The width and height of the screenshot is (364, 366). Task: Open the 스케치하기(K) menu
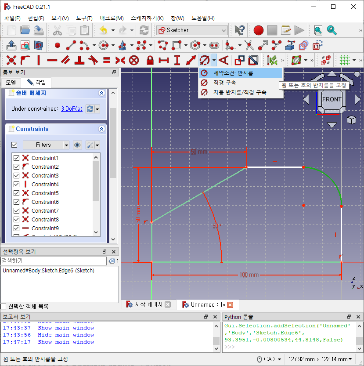147,18
